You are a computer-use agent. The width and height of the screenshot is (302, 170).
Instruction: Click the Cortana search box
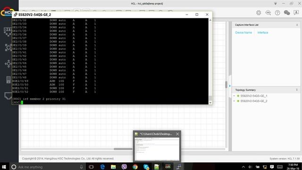pyautogui.click(x=47, y=167)
